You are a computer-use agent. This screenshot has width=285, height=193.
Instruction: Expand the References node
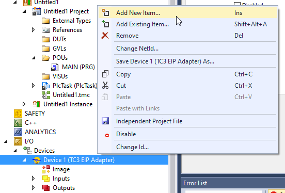(x=33, y=30)
